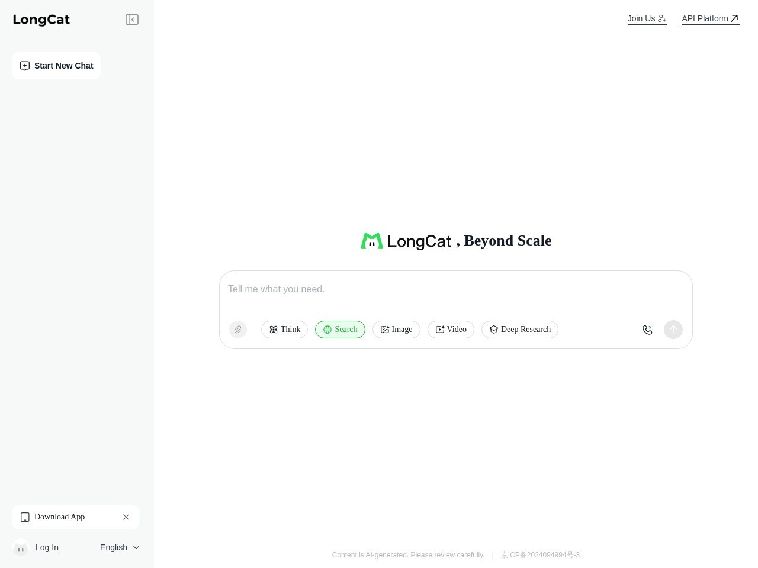
Task: Toggle the Think mode chip
Action: (284, 330)
